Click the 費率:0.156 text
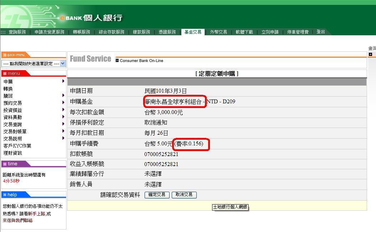376x232 pixels. [189, 144]
